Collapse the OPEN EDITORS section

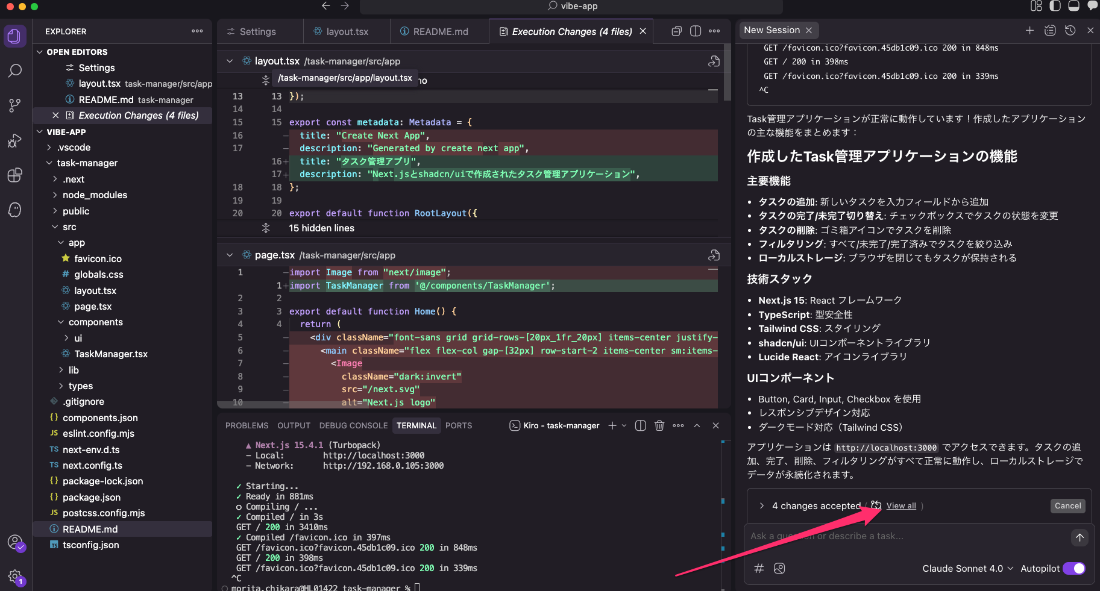tap(40, 52)
